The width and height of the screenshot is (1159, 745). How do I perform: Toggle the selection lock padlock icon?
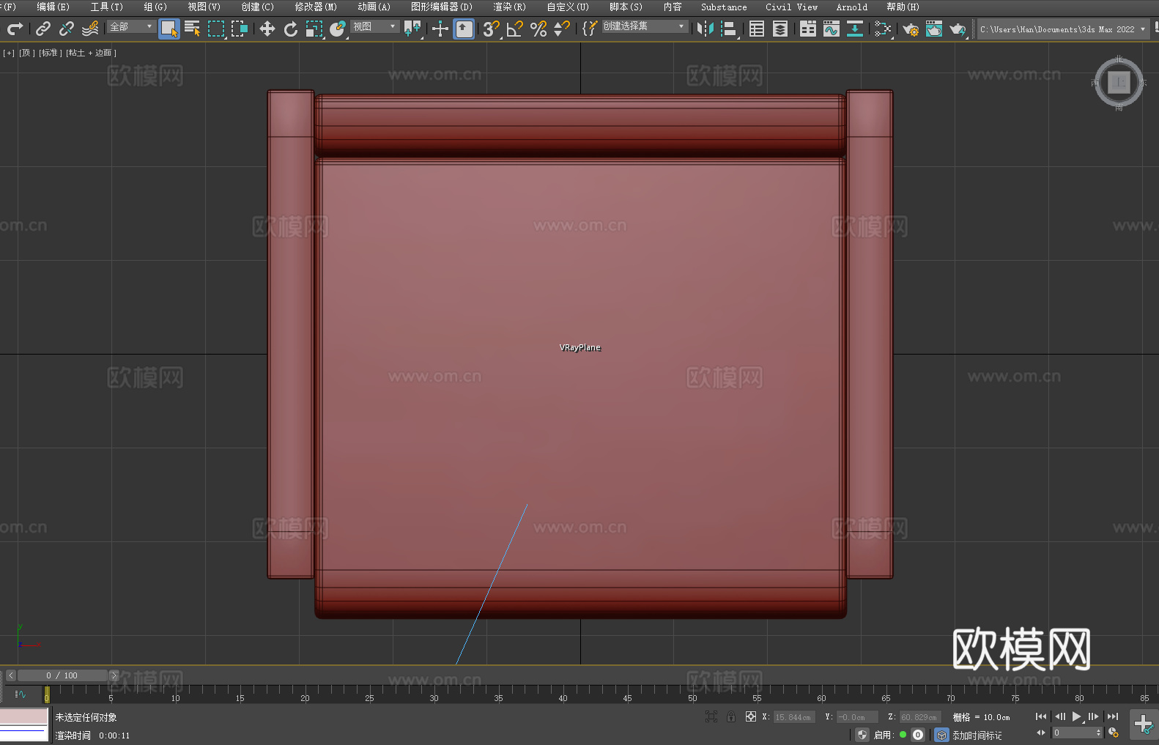point(731,716)
